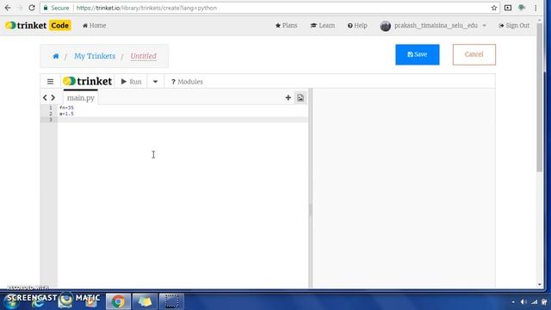Go to previous file tab with left chevron

[45, 97]
